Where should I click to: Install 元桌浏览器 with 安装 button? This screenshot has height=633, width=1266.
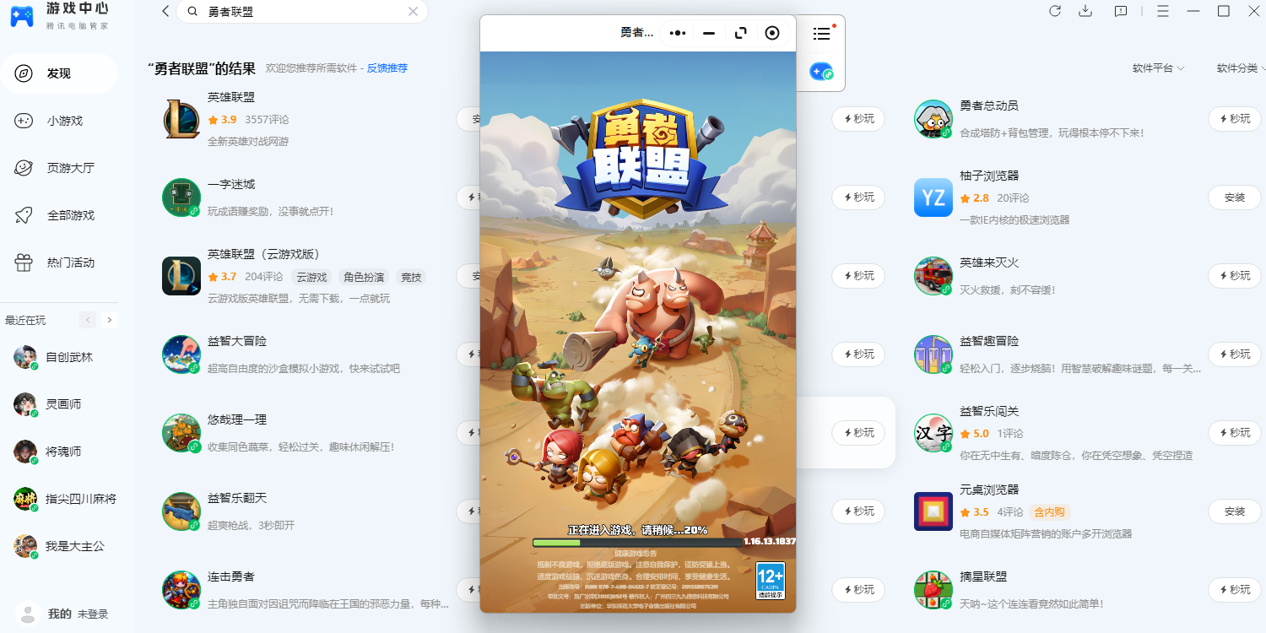click(x=1235, y=511)
